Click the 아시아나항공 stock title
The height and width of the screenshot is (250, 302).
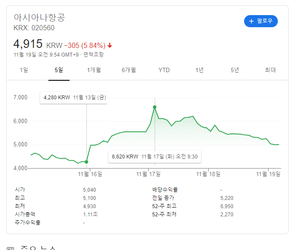tap(39, 18)
